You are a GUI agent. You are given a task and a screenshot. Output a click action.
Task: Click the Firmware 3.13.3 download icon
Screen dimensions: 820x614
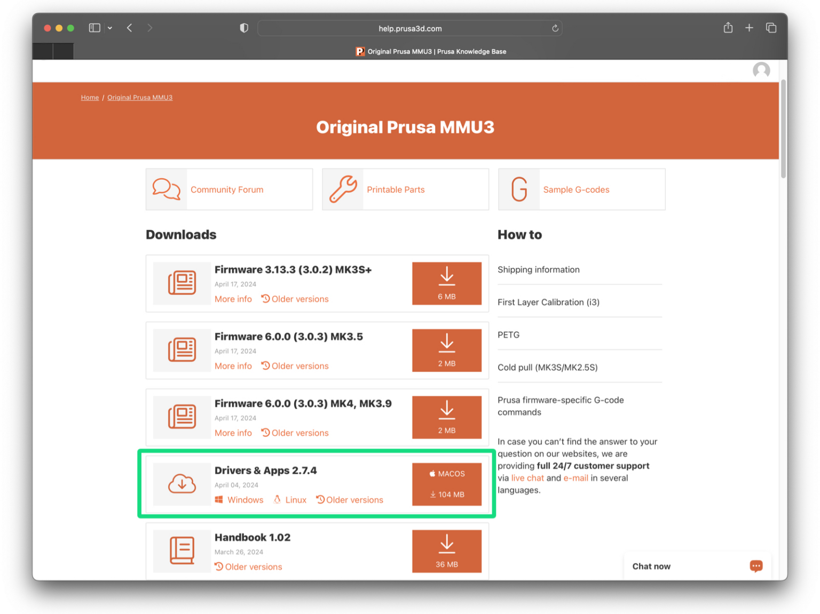[447, 283]
